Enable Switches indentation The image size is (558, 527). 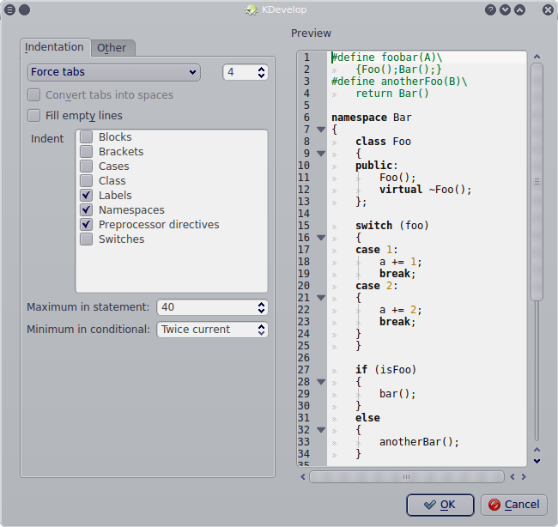(87, 239)
